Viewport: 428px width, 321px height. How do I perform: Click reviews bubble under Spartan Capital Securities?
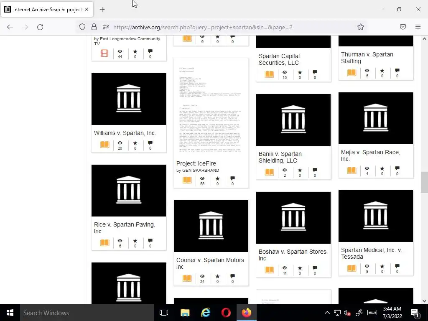315,72
